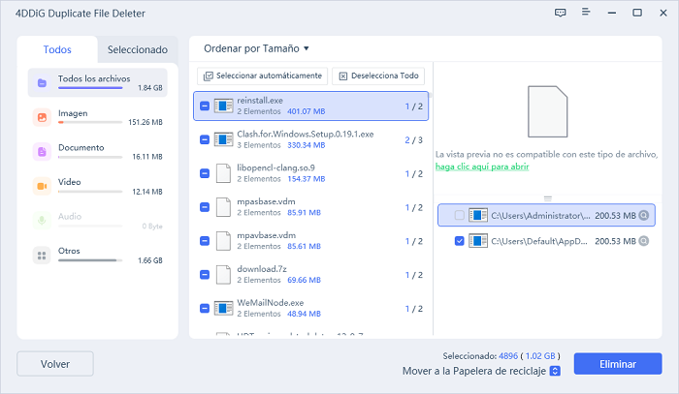Click the Video size progress bar
Screen dimensions: 679x394
coord(90,192)
